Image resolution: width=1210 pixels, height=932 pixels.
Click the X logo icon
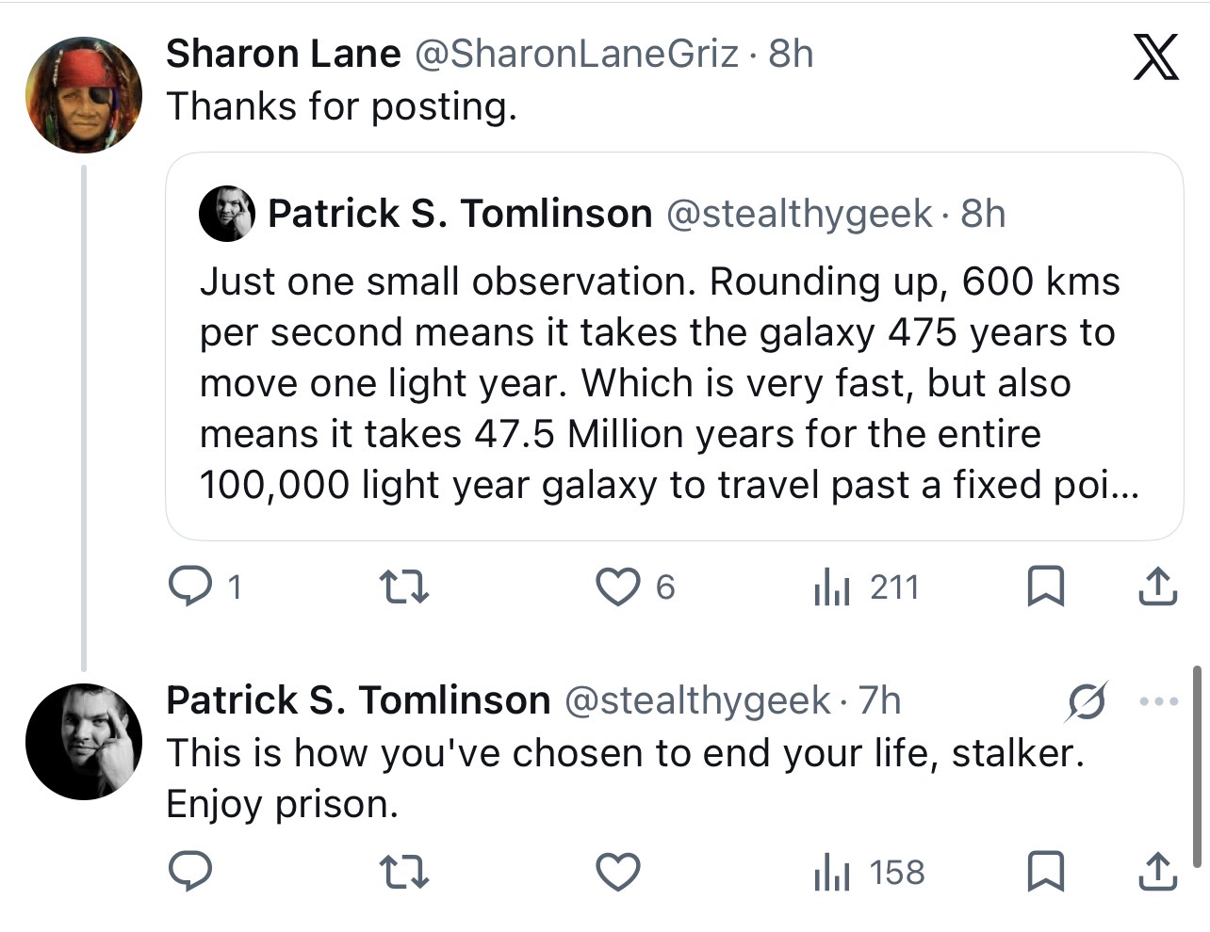tap(1155, 56)
